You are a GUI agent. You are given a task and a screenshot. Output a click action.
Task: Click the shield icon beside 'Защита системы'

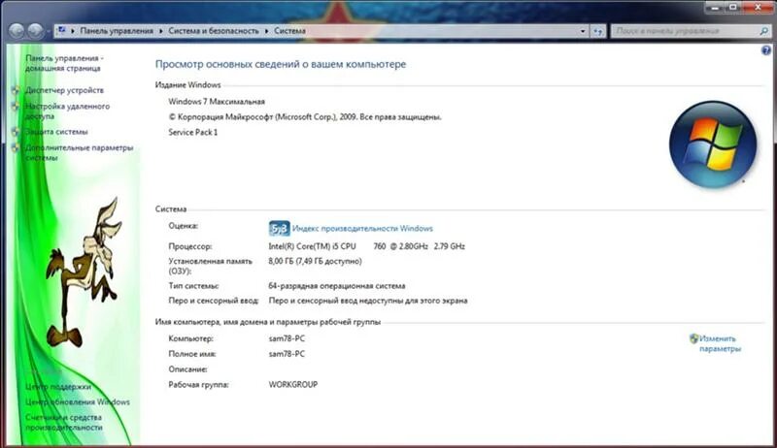click(x=16, y=132)
